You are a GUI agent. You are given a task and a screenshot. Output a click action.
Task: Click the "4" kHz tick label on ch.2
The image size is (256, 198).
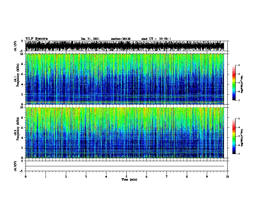(x=22, y=138)
